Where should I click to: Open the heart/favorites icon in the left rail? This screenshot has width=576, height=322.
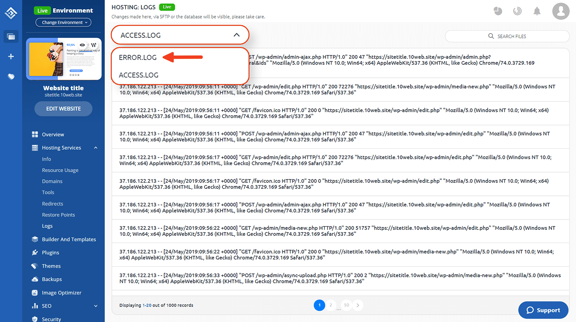11,76
